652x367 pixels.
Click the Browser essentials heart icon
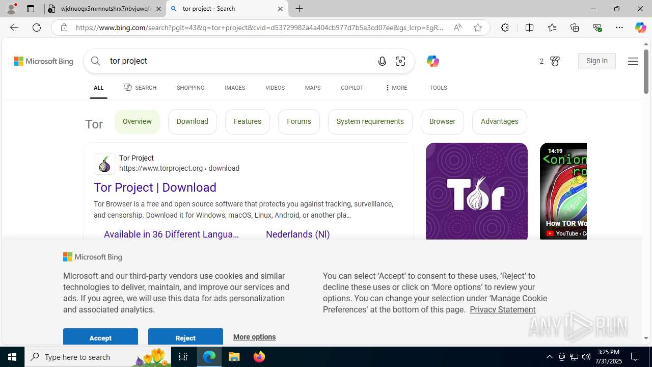coord(597,28)
